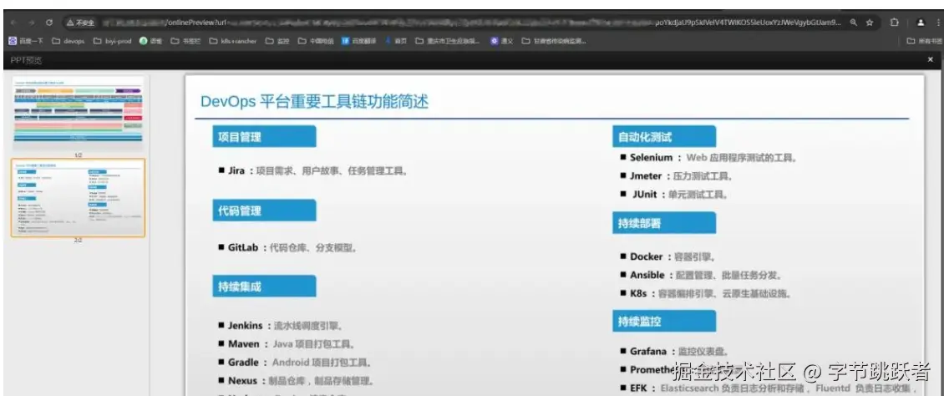Click the Jira bullet line

tap(313, 171)
